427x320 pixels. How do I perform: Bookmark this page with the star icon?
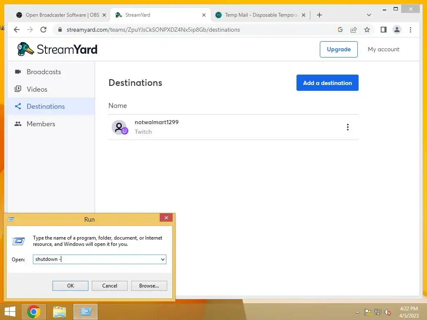tap(367, 30)
